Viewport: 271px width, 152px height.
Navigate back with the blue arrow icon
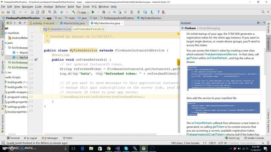click(x=61, y=12)
